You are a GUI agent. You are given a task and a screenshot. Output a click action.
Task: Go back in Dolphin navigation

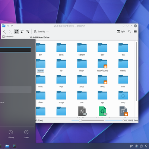pyautogui.click(x=4, y=32)
